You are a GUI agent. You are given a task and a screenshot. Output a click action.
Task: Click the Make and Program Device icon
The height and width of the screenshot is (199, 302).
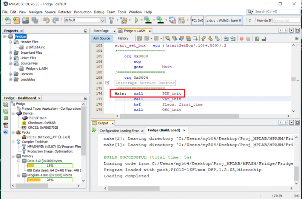[x=147, y=20]
